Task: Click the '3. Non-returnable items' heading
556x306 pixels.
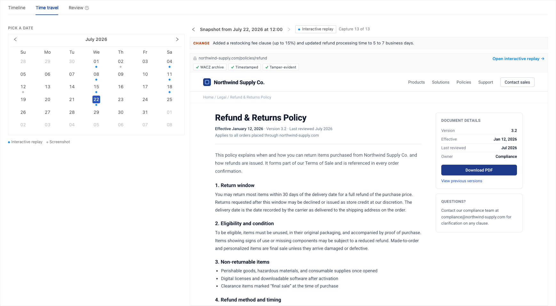Action: point(242,262)
